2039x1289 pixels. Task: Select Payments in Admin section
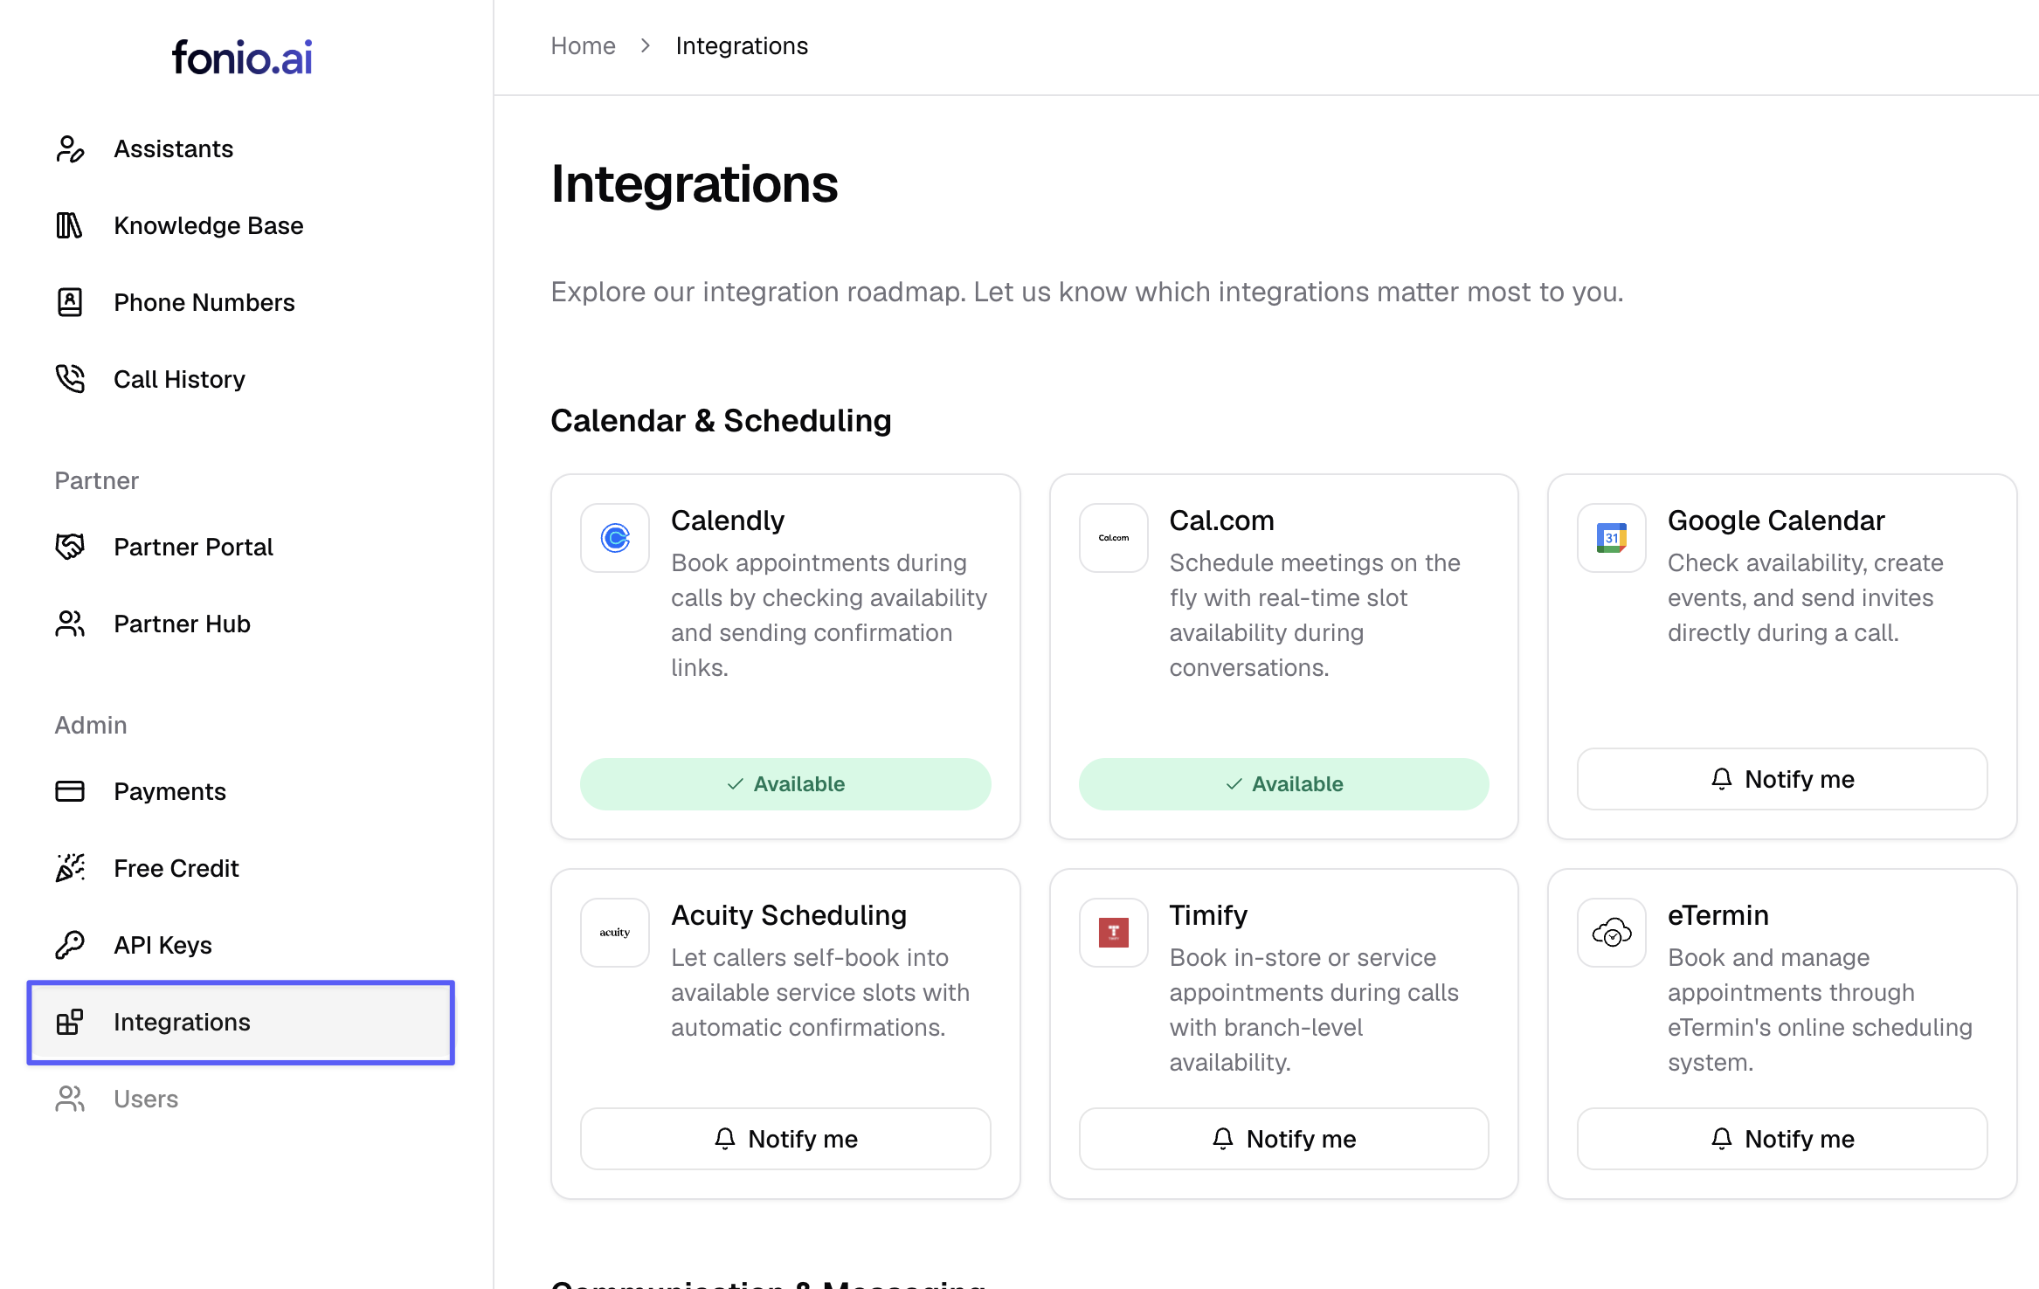[169, 791]
